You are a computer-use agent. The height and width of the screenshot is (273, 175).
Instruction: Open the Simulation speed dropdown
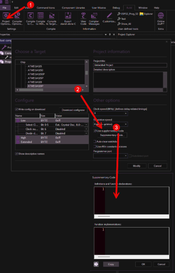click(111, 124)
